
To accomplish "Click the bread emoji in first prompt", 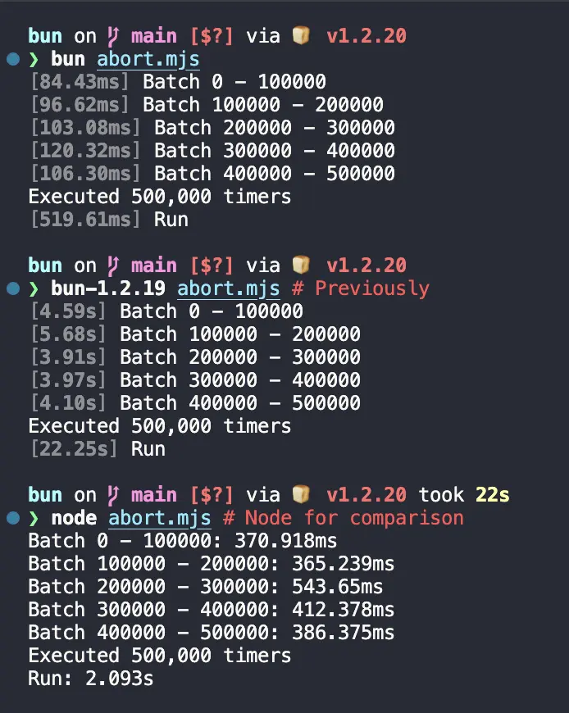I will pos(301,35).
